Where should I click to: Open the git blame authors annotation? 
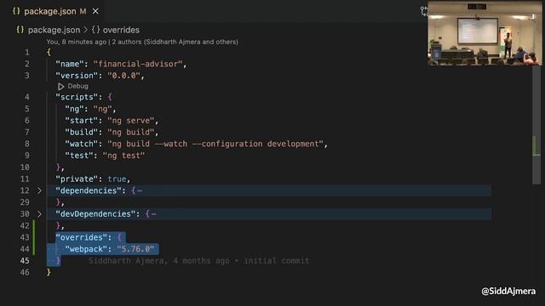142,42
